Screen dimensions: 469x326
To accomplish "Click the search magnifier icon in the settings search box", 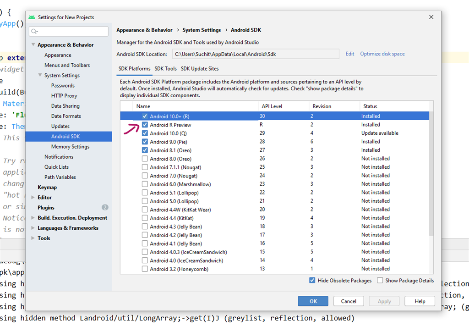I will point(34,31).
